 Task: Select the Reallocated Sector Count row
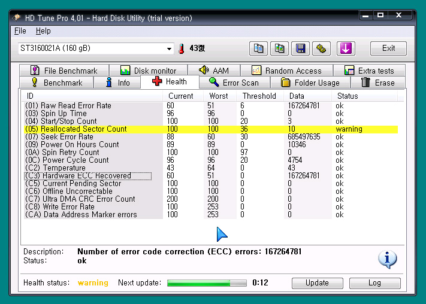coord(211,129)
